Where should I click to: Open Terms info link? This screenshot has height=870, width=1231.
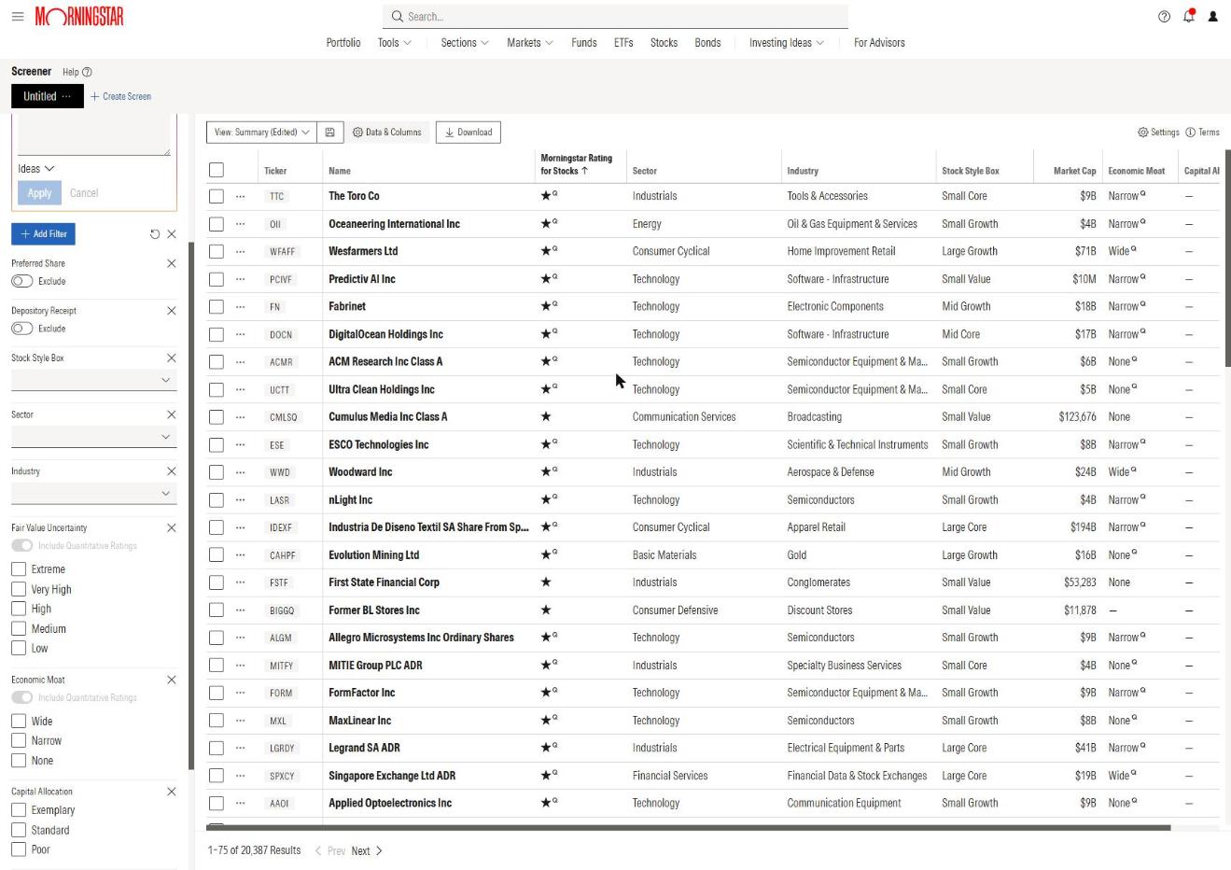[1202, 133]
